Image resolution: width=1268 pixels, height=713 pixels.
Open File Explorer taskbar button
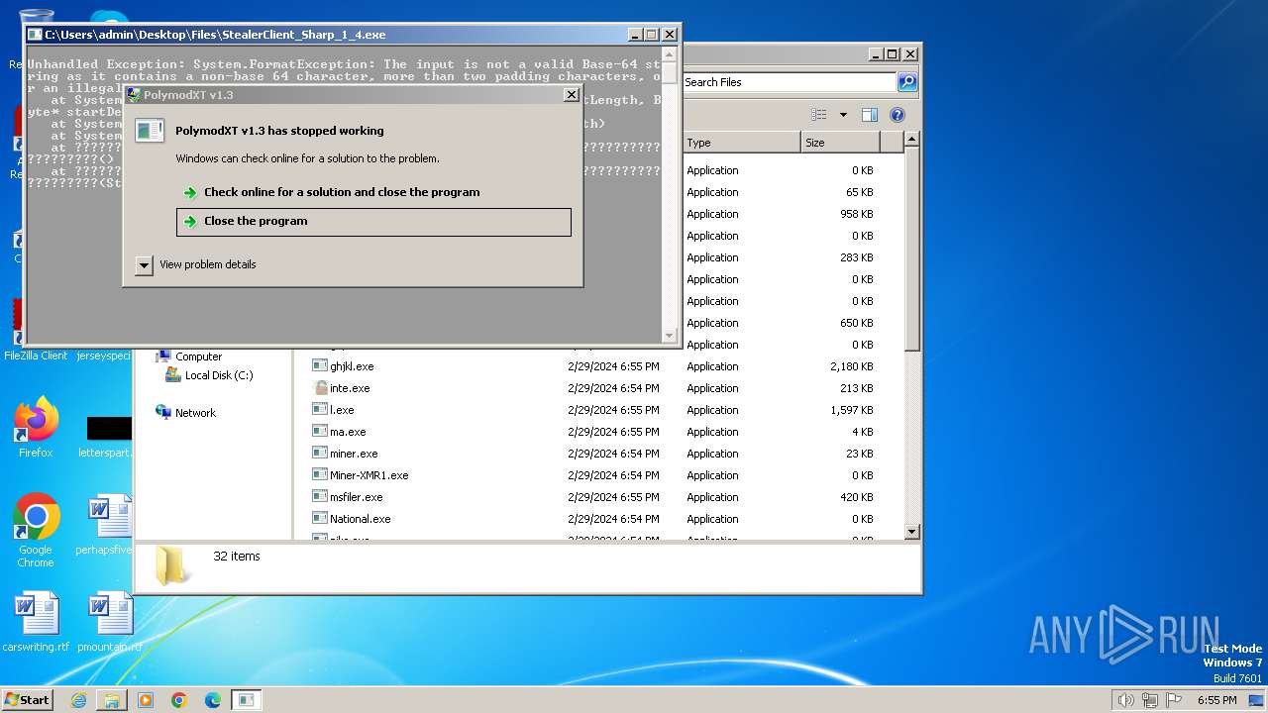pyautogui.click(x=112, y=700)
